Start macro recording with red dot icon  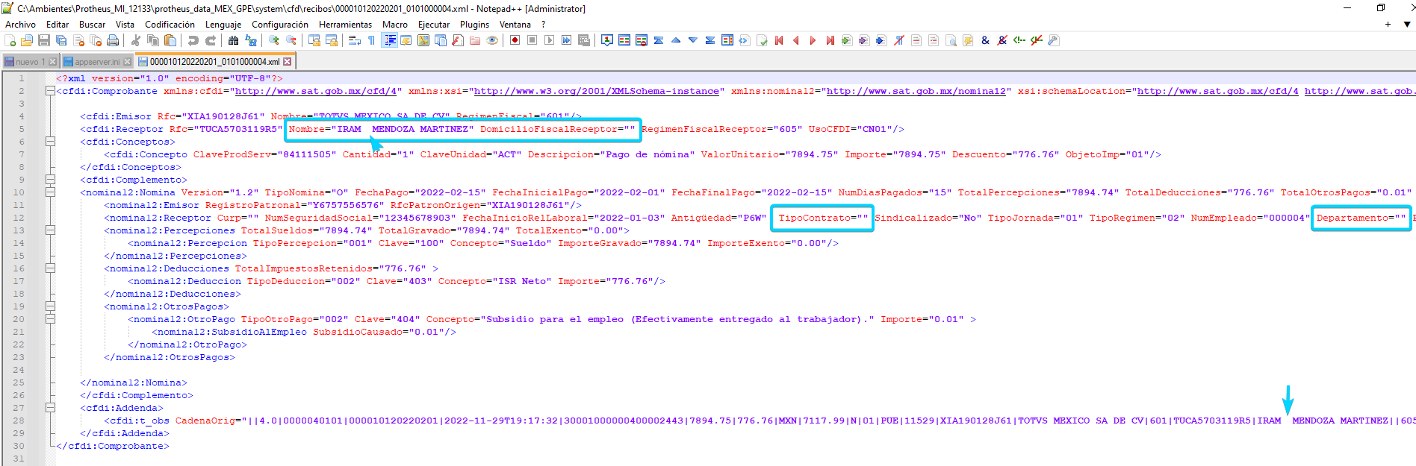click(515, 40)
